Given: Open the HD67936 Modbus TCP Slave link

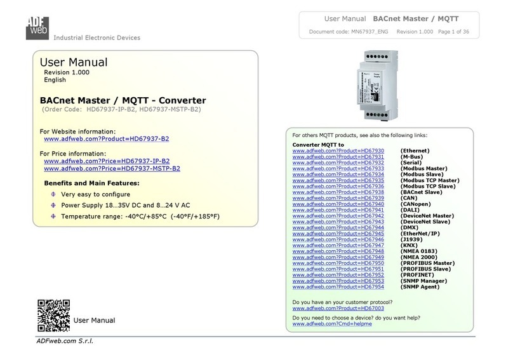Looking at the screenshot, I should point(338,186).
